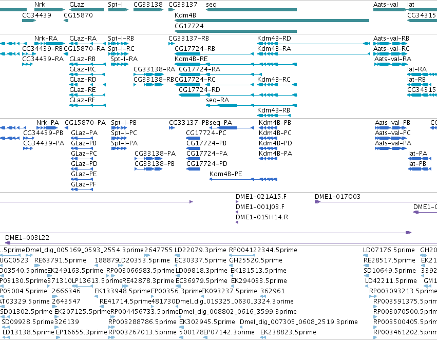The width and height of the screenshot is (437, 340).
Task: Click the CG33138-RA transcript label
Action: [x=155, y=69]
